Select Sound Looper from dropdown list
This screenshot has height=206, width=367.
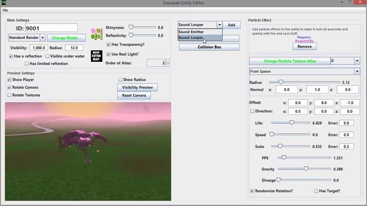[200, 37]
